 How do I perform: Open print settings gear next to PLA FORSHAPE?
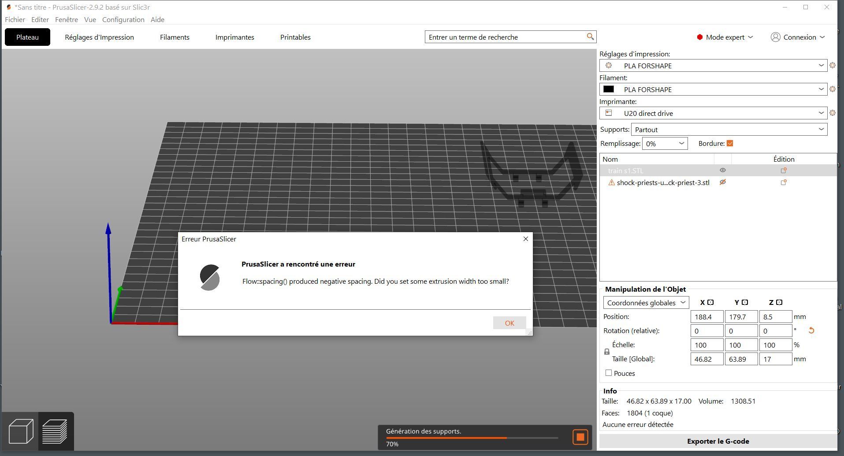(832, 65)
